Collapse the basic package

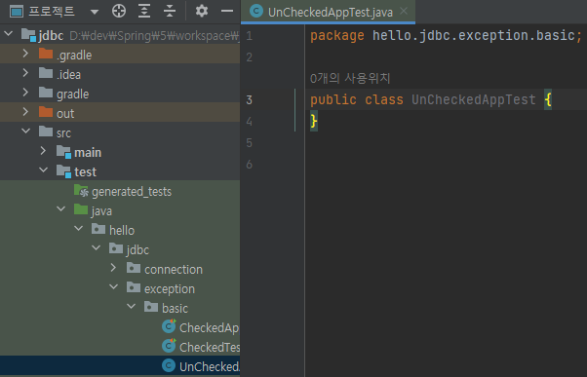(132, 306)
